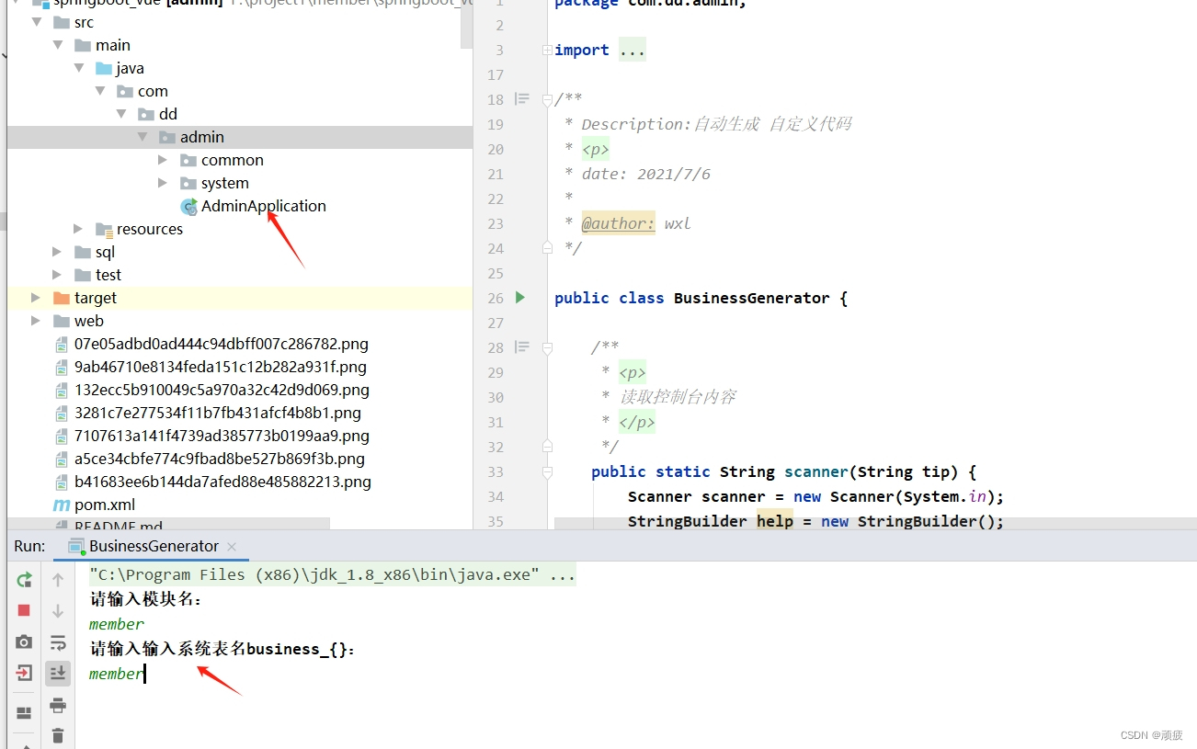Collapse the scanner method at line 33

(547, 471)
